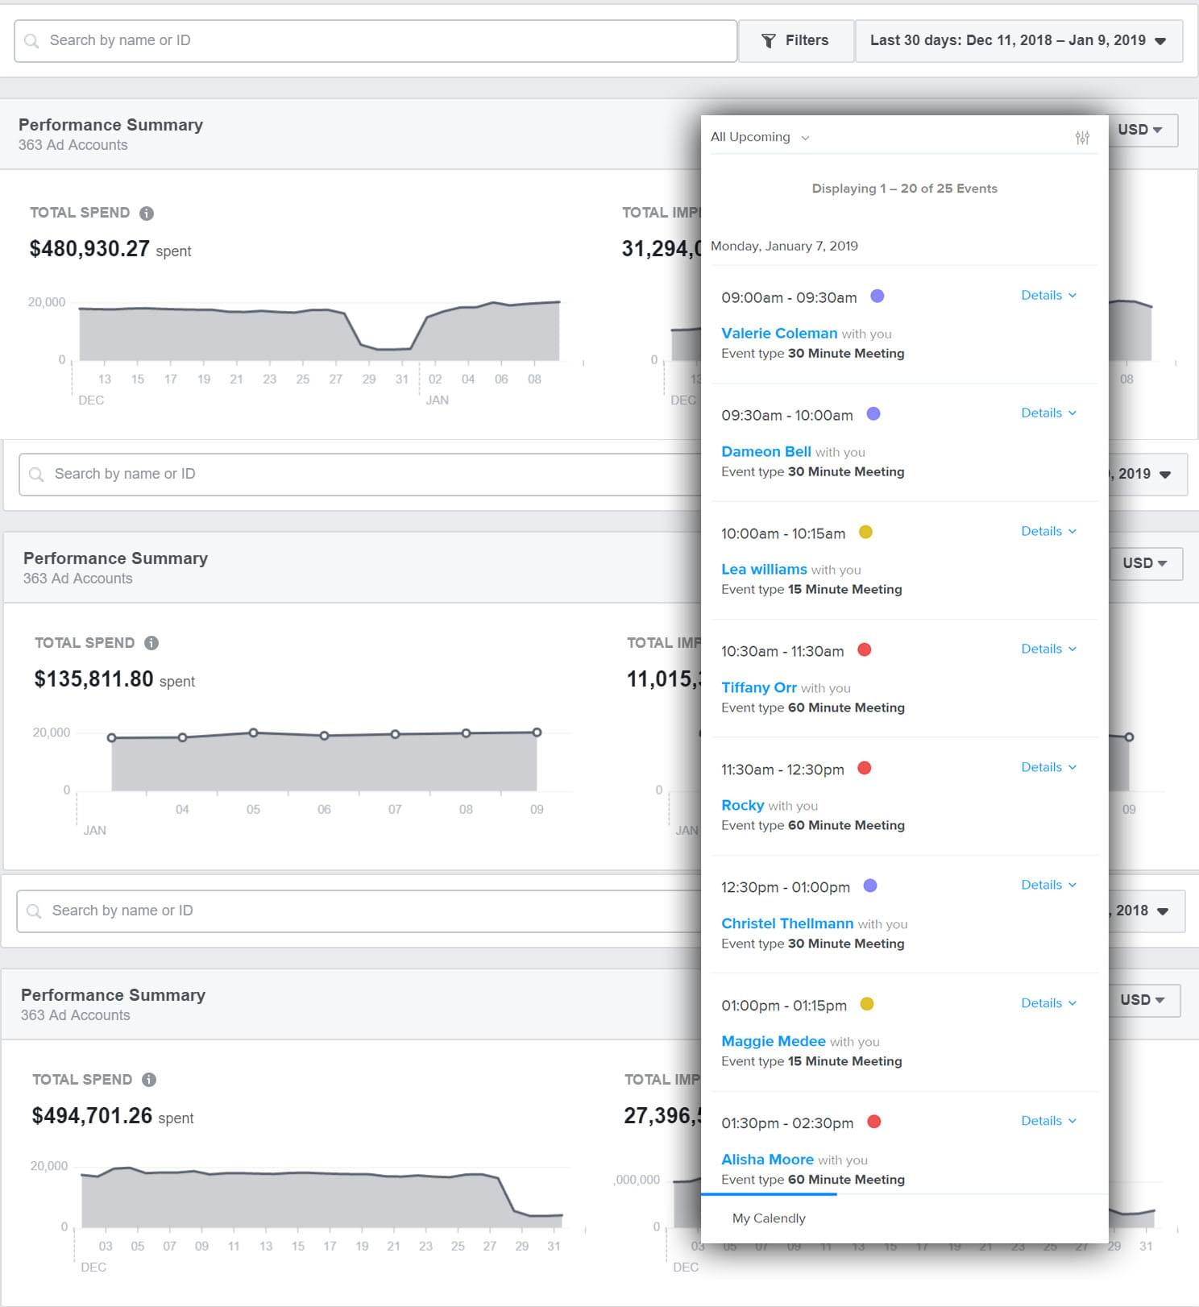This screenshot has height=1307, width=1199.
Task: Open the All Upcoming events dropdown
Action: pyautogui.click(x=759, y=137)
